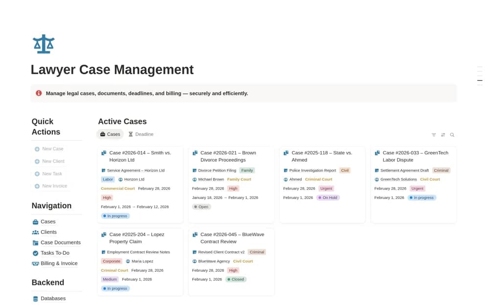Open the search magnifier in Active Cases
This screenshot has width=489, height=305.
click(x=452, y=135)
